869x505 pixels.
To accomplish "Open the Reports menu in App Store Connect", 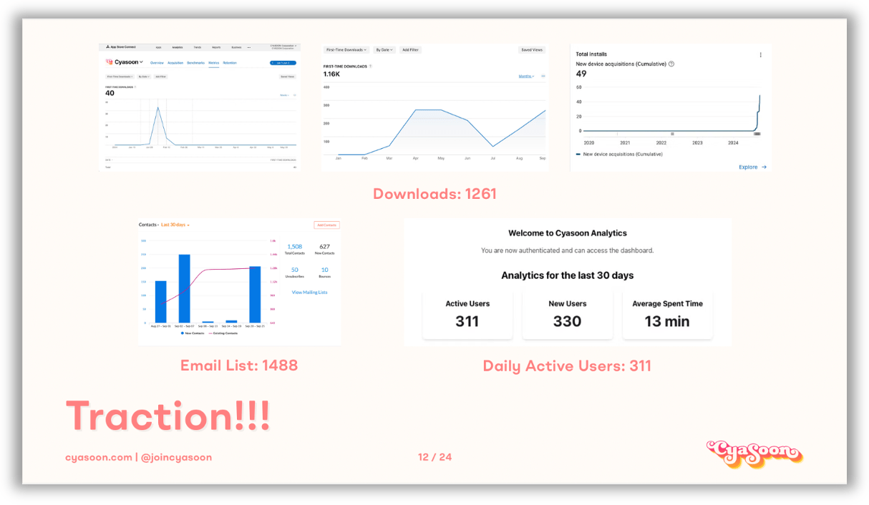I will tap(216, 47).
